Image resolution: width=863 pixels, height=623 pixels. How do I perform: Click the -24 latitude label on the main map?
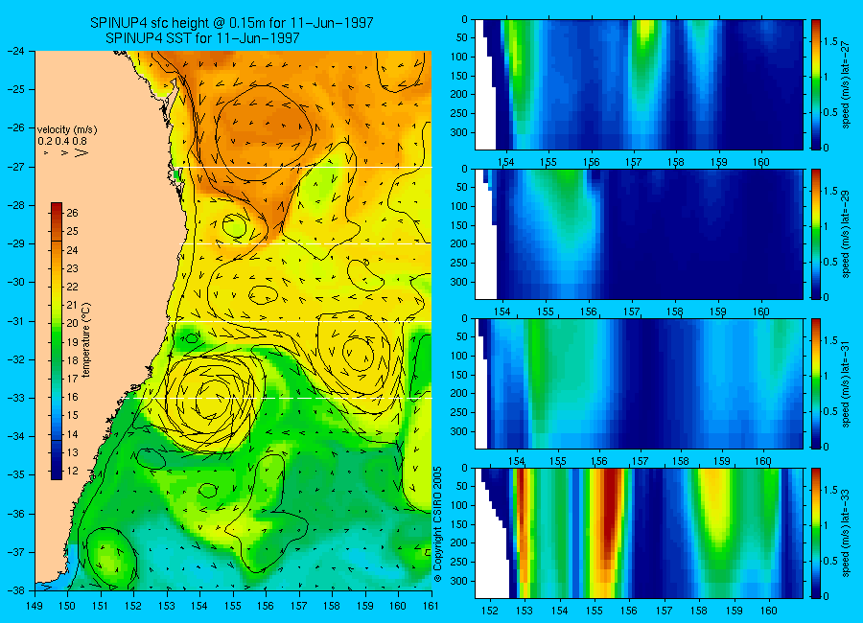(x=14, y=51)
